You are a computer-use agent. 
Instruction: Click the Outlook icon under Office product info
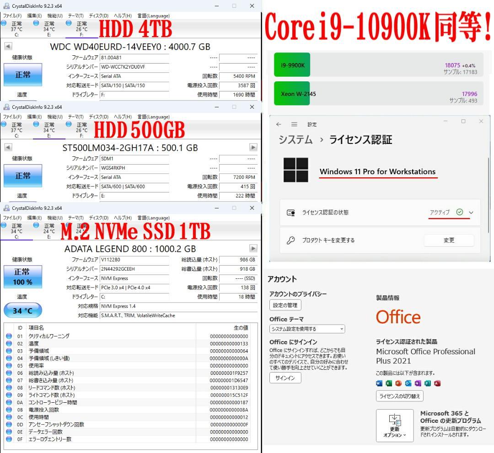[408, 383]
